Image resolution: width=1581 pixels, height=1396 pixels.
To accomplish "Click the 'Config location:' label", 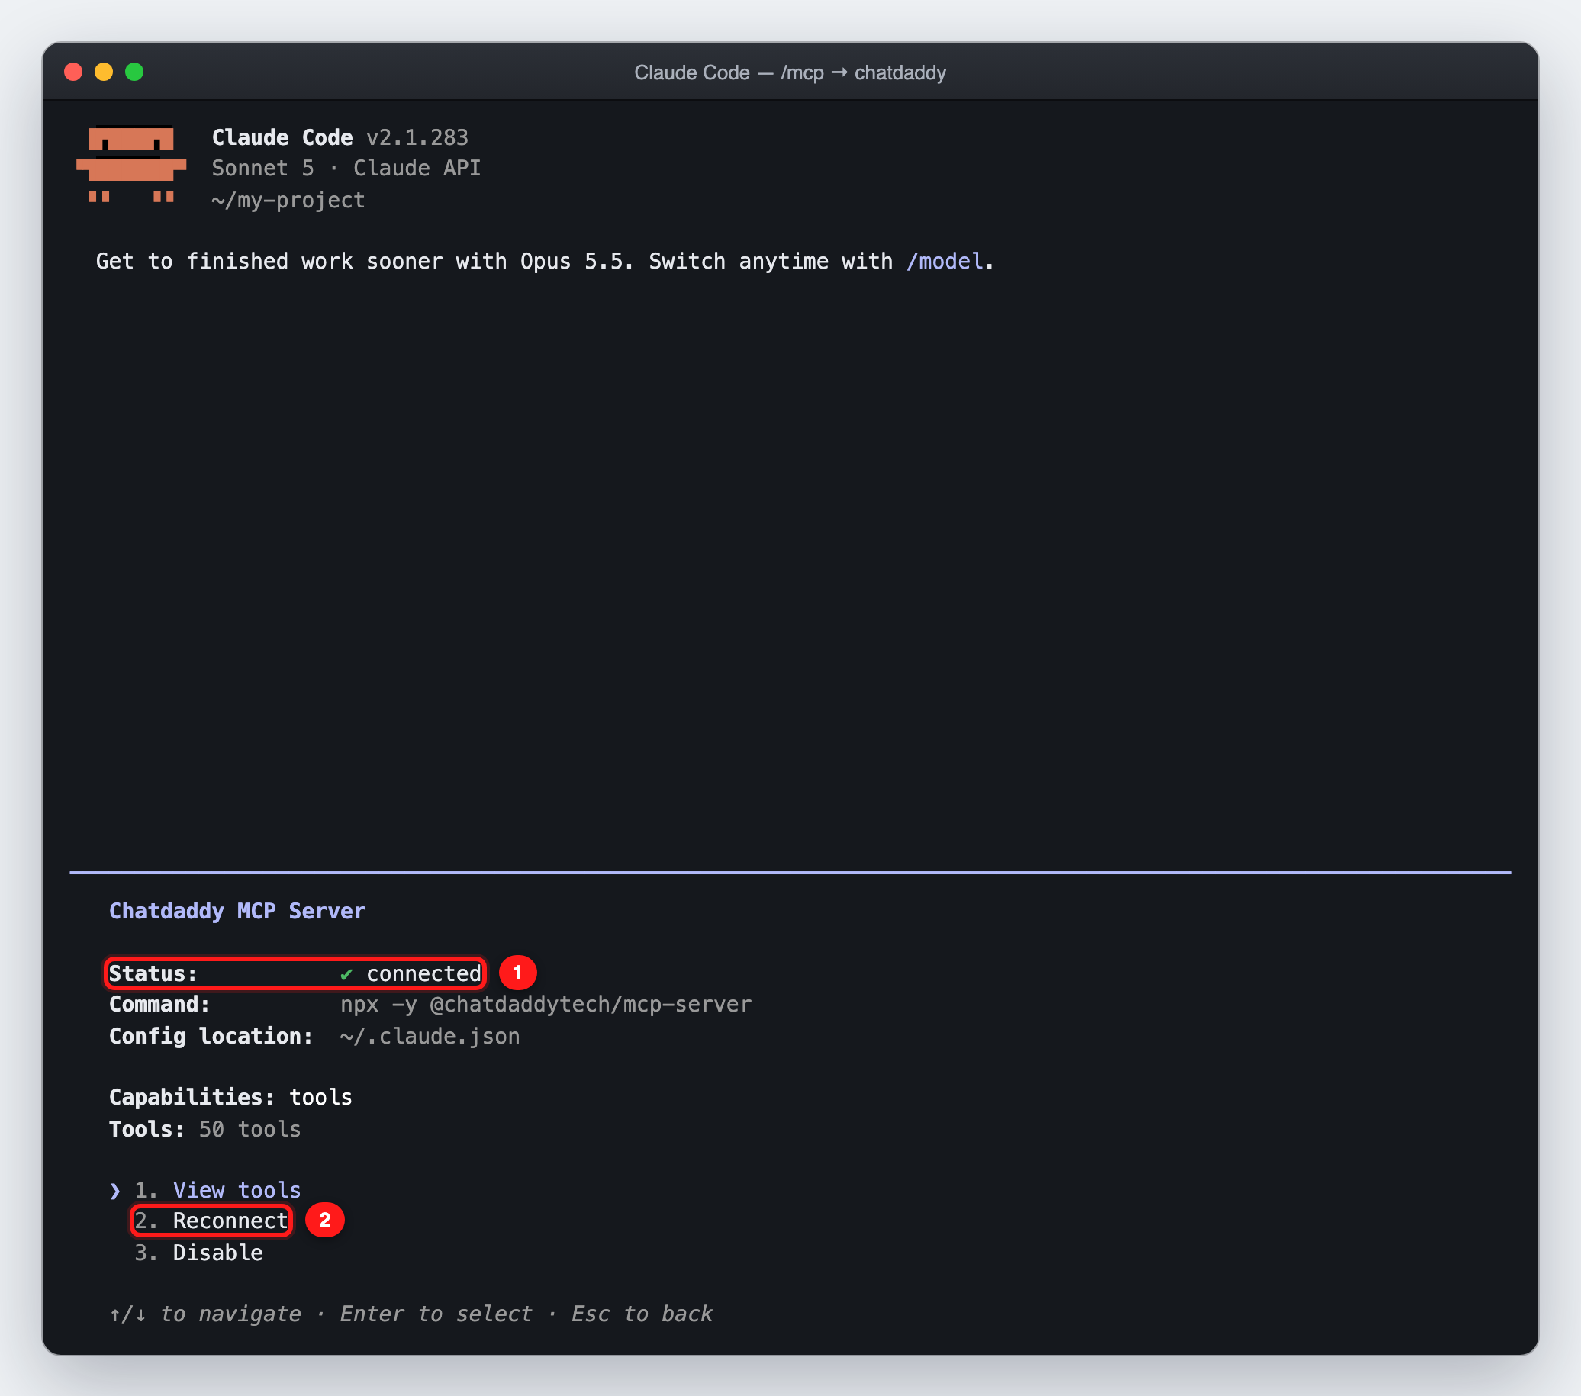I will click(211, 1037).
